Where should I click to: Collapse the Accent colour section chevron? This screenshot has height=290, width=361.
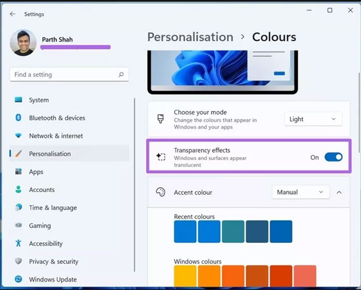tap(339, 192)
